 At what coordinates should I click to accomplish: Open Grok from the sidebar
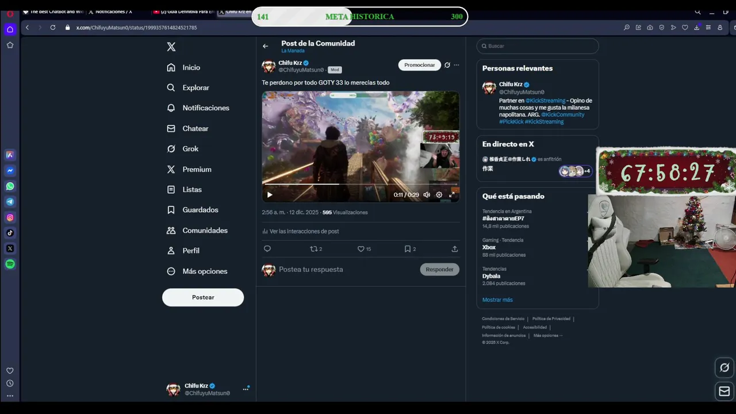[x=182, y=149]
